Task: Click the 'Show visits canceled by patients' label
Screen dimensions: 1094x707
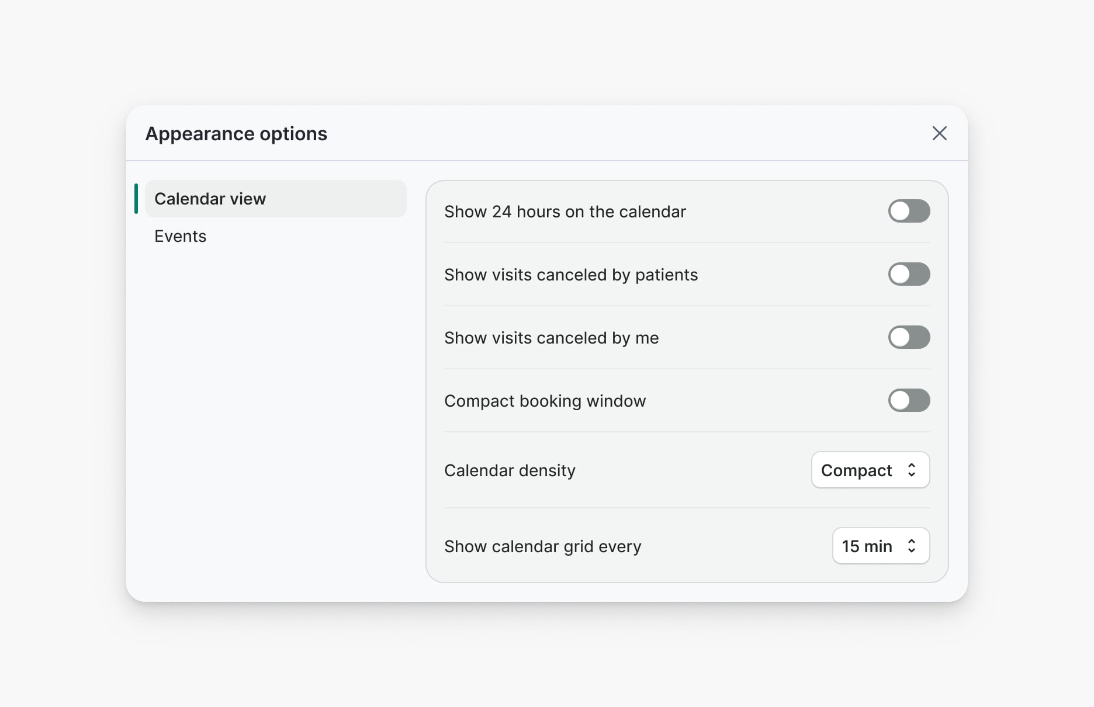Action: [570, 275]
